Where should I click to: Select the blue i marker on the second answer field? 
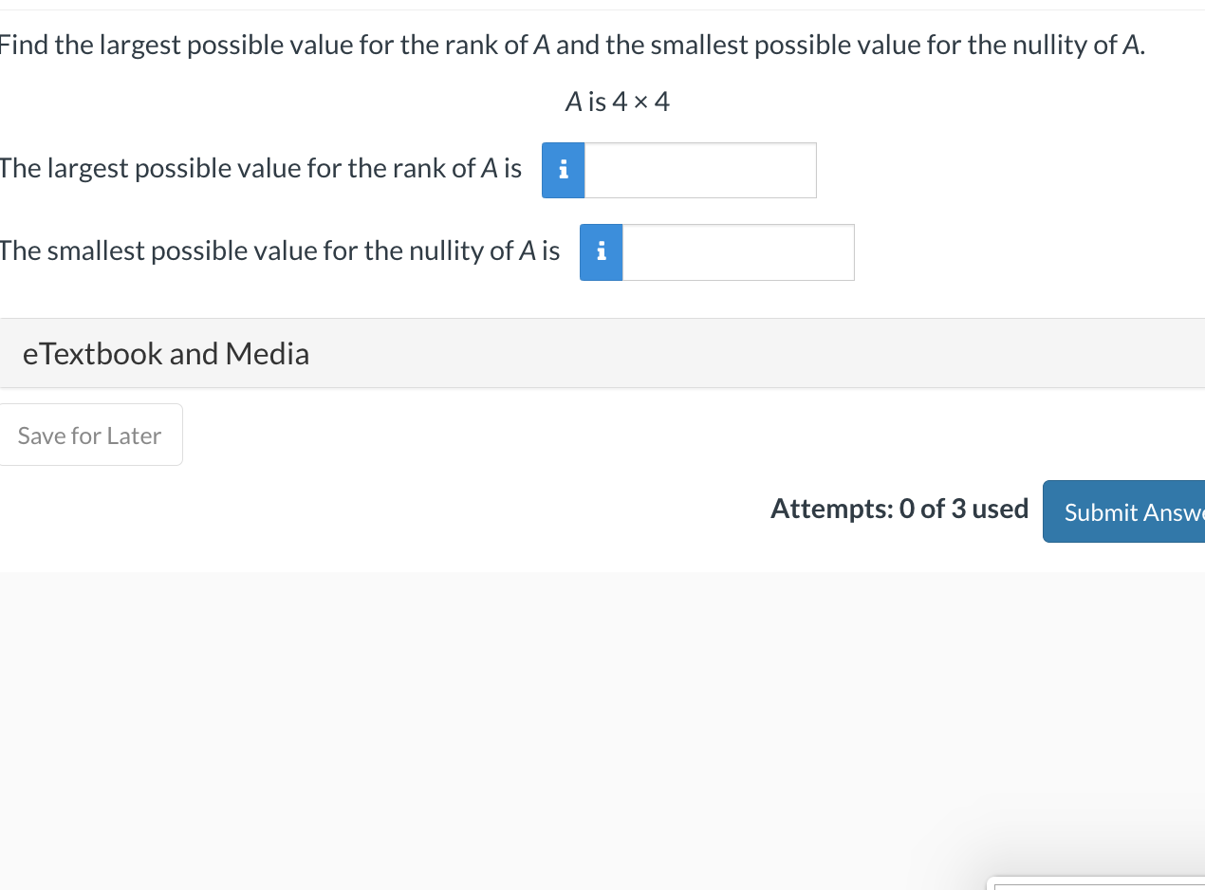[x=601, y=252]
